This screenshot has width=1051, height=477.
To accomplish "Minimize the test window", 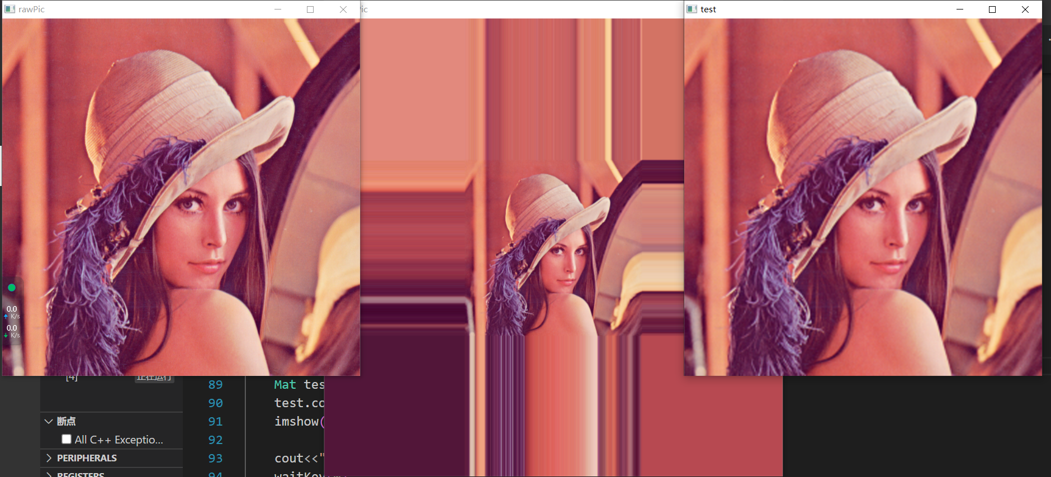I will point(960,9).
